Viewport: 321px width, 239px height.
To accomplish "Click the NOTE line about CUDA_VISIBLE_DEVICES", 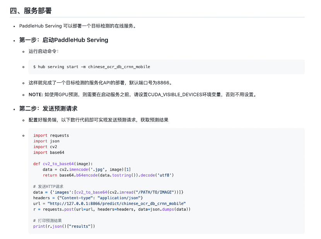I will click(x=143, y=95).
